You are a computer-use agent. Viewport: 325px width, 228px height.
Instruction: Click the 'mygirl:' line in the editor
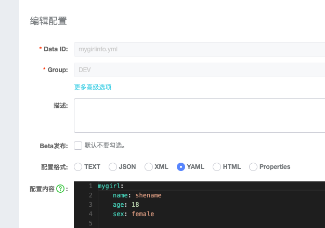click(x=110, y=186)
